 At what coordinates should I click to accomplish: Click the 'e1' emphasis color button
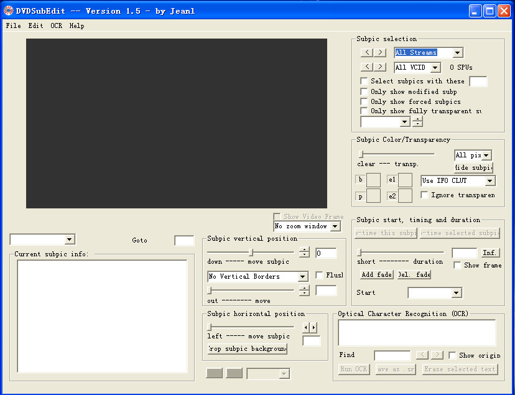[x=392, y=180]
